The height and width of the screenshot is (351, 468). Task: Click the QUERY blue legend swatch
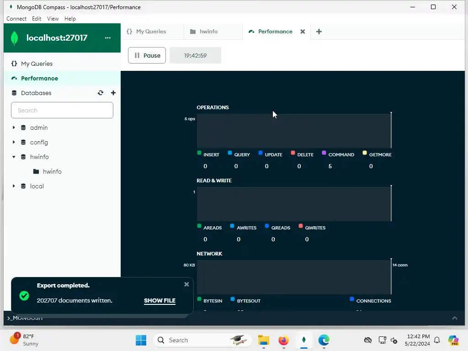230,153
